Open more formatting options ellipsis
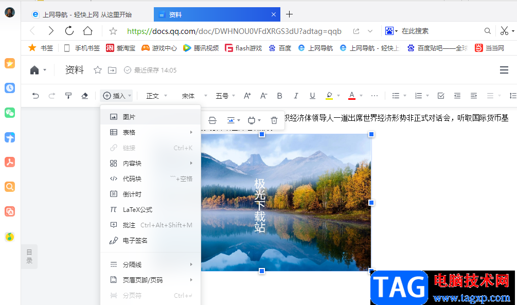Screen dimensions: 517x305 [x=374, y=96]
